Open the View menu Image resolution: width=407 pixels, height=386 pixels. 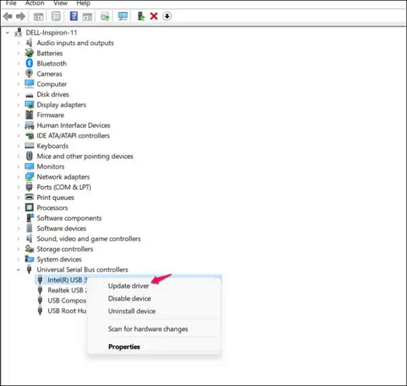(60, 3)
